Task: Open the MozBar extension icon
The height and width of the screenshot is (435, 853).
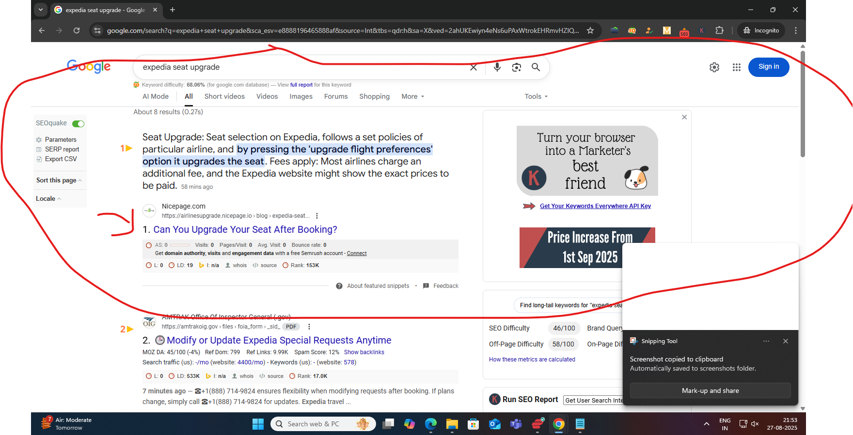Action: click(x=667, y=30)
